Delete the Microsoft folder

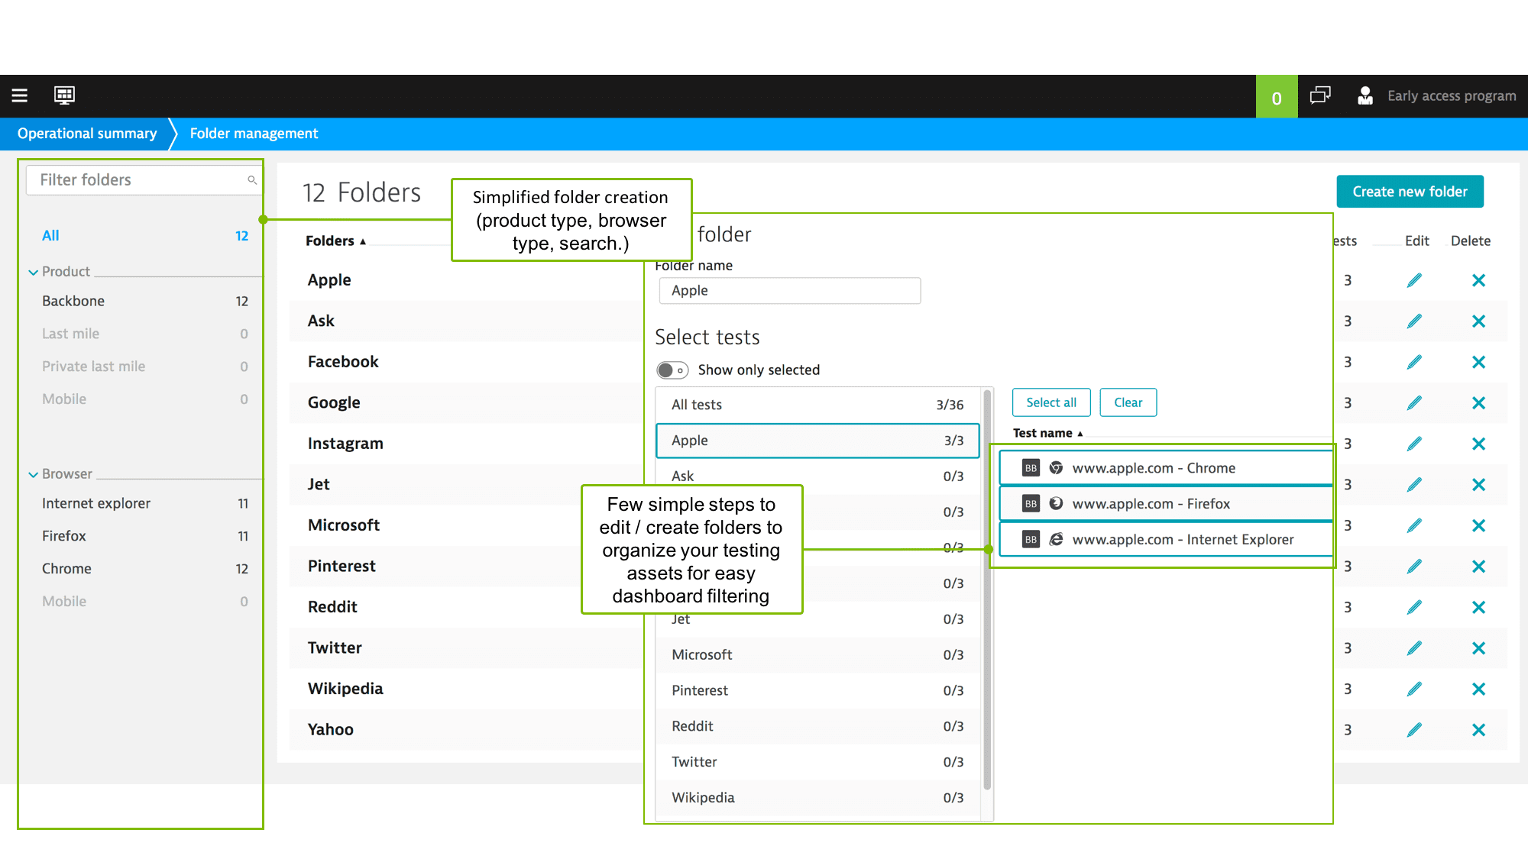coord(1478,525)
